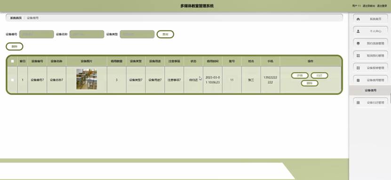
Task: Click the grid icon beside 设备报修管理
Action: 359,68
